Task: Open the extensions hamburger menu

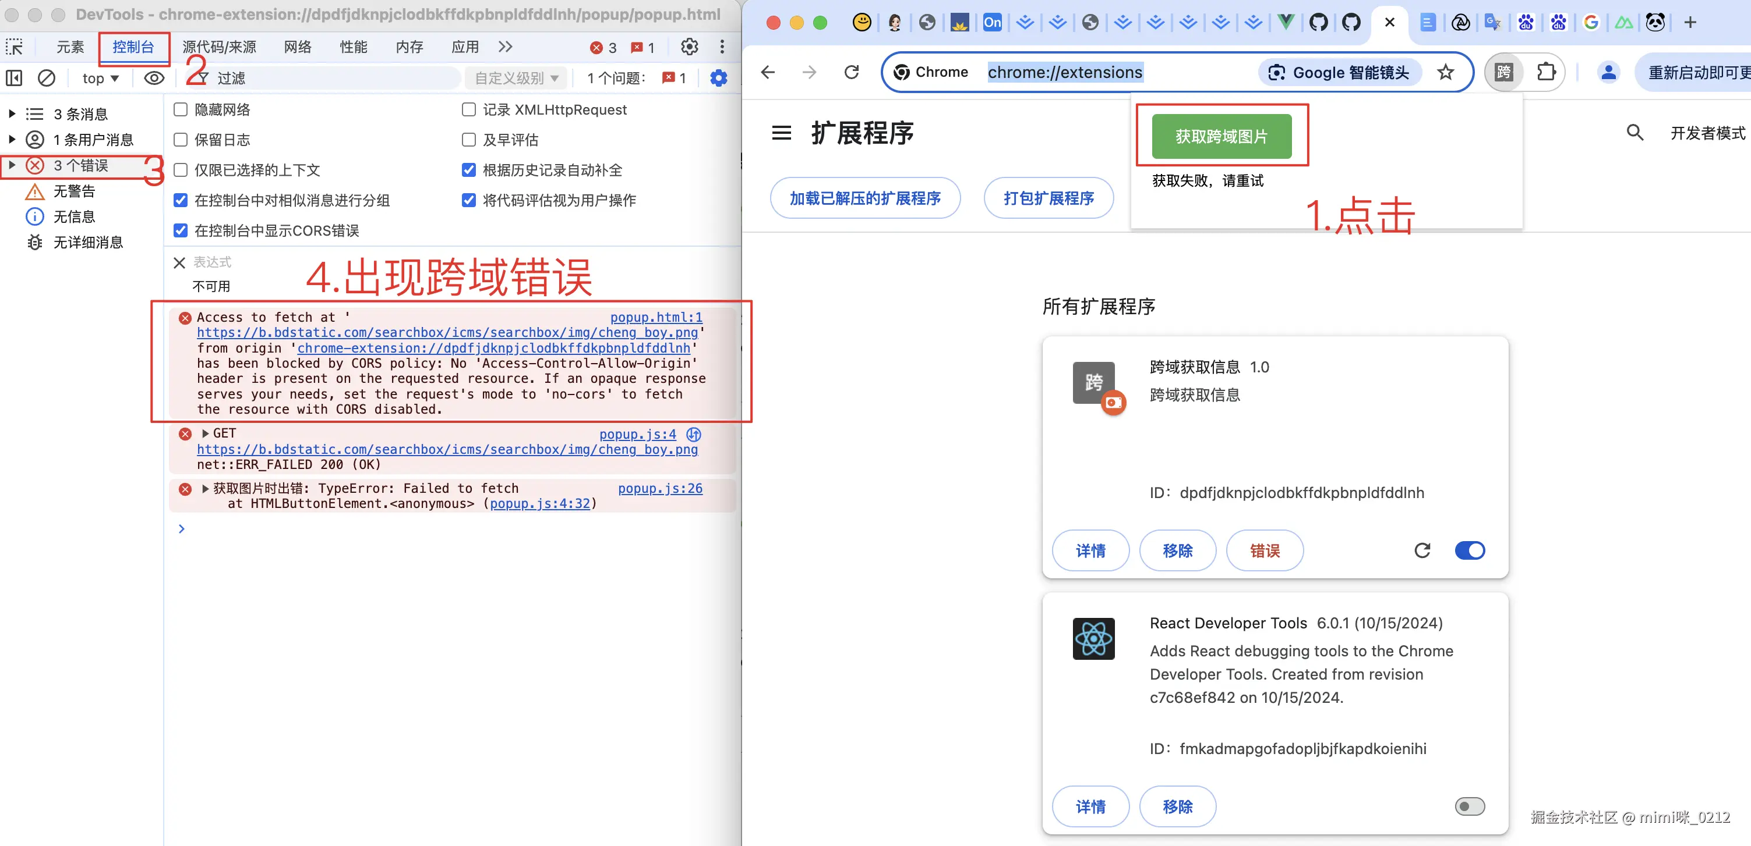Action: pos(781,133)
